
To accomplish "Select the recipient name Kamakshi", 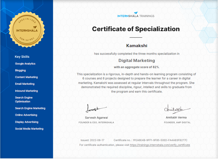I will click(x=137, y=46).
